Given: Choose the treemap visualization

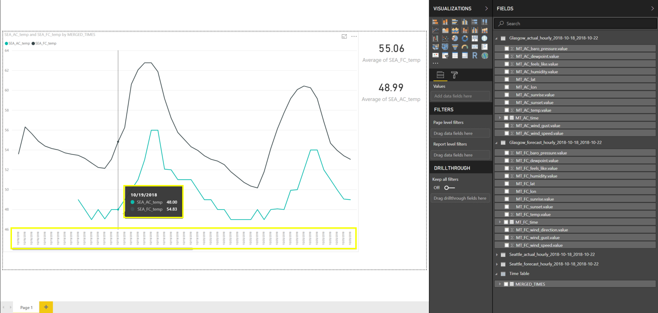Looking at the screenshot, I should coord(475,38).
